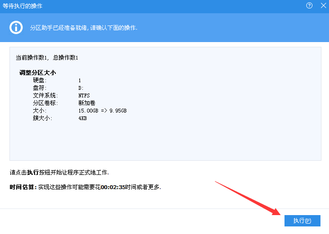The width and height of the screenshot is (329, 234).
Task: Click the blue information icon
Action: pos(16,27)
